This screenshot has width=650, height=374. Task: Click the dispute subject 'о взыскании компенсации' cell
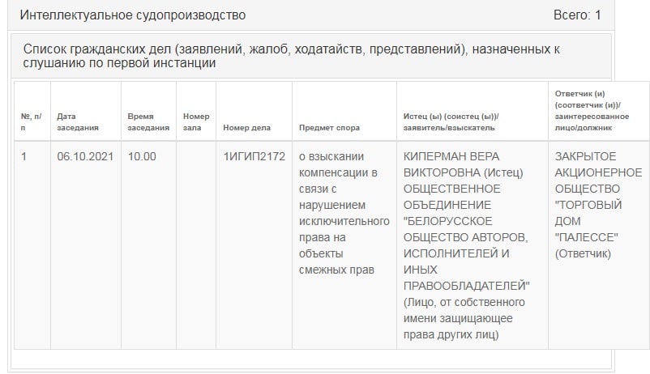click(x=344, y=245)
